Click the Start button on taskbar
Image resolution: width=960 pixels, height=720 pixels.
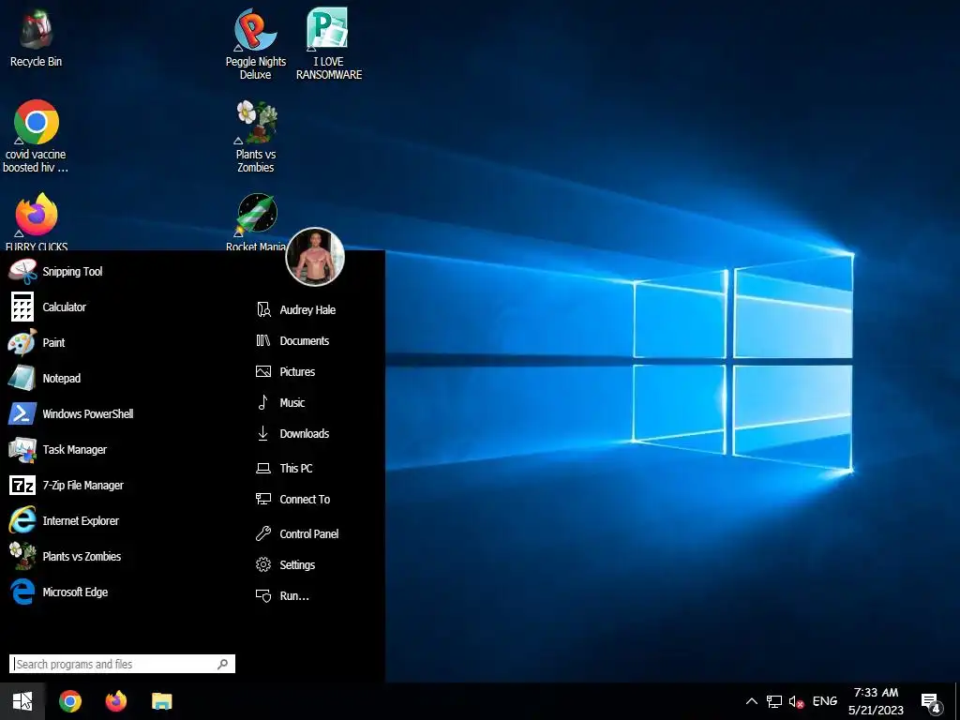coord(22,701)
